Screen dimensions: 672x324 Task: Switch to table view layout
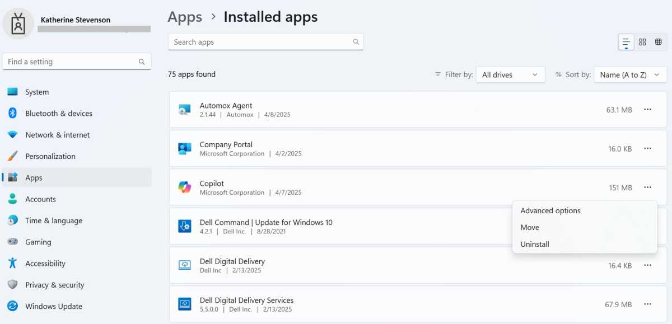(x=658, y=42)
